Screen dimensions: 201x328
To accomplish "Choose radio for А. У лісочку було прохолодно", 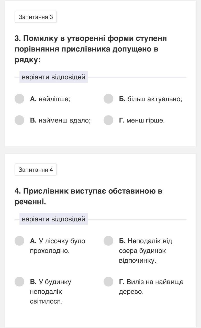I will tap(19, 241).
